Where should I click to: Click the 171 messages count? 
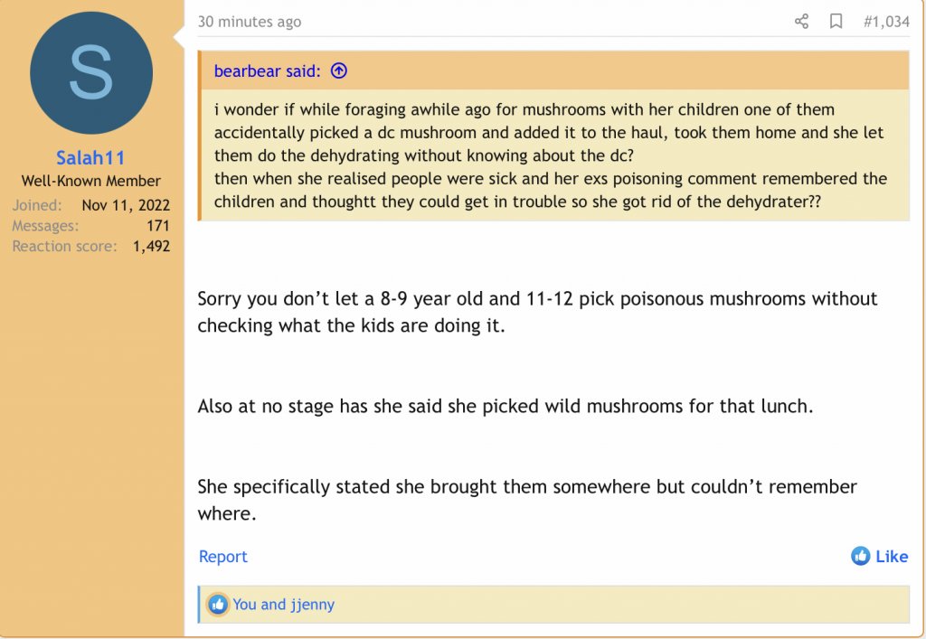pos(157,225)
